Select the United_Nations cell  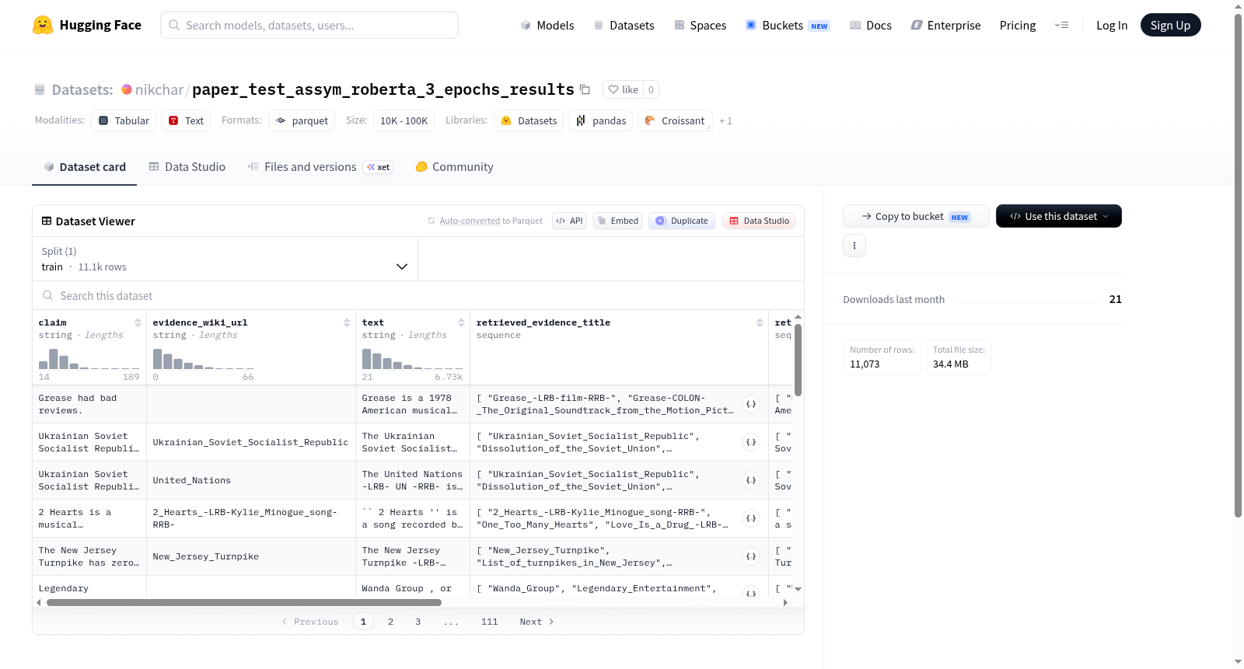point(251,480)
